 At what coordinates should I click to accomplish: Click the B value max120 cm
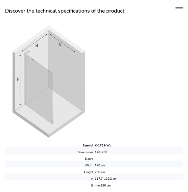103,185
